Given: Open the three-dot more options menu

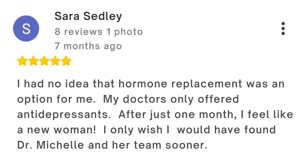Looking at the screenshot, I should (x=283, y=29).
